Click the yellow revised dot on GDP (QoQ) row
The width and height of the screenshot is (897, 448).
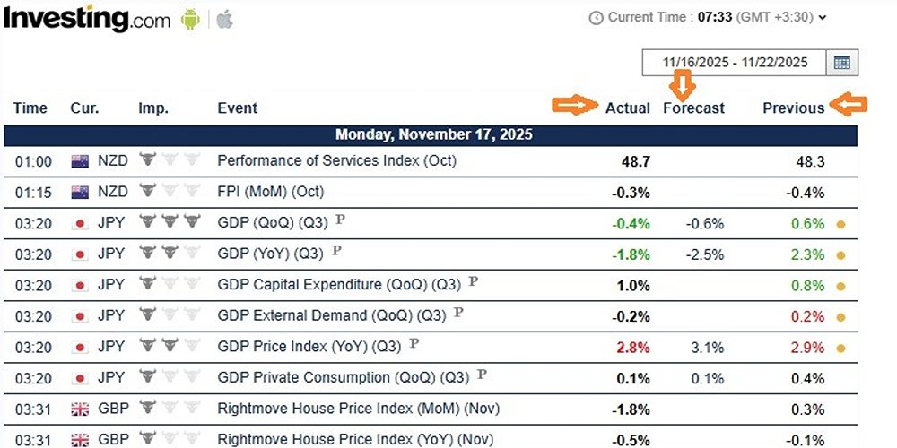[x=840, y=224]
